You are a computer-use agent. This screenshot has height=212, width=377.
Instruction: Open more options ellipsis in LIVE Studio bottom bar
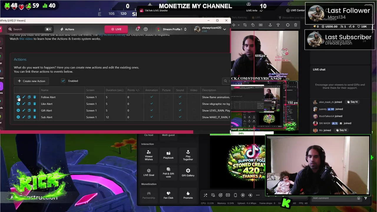258,195
